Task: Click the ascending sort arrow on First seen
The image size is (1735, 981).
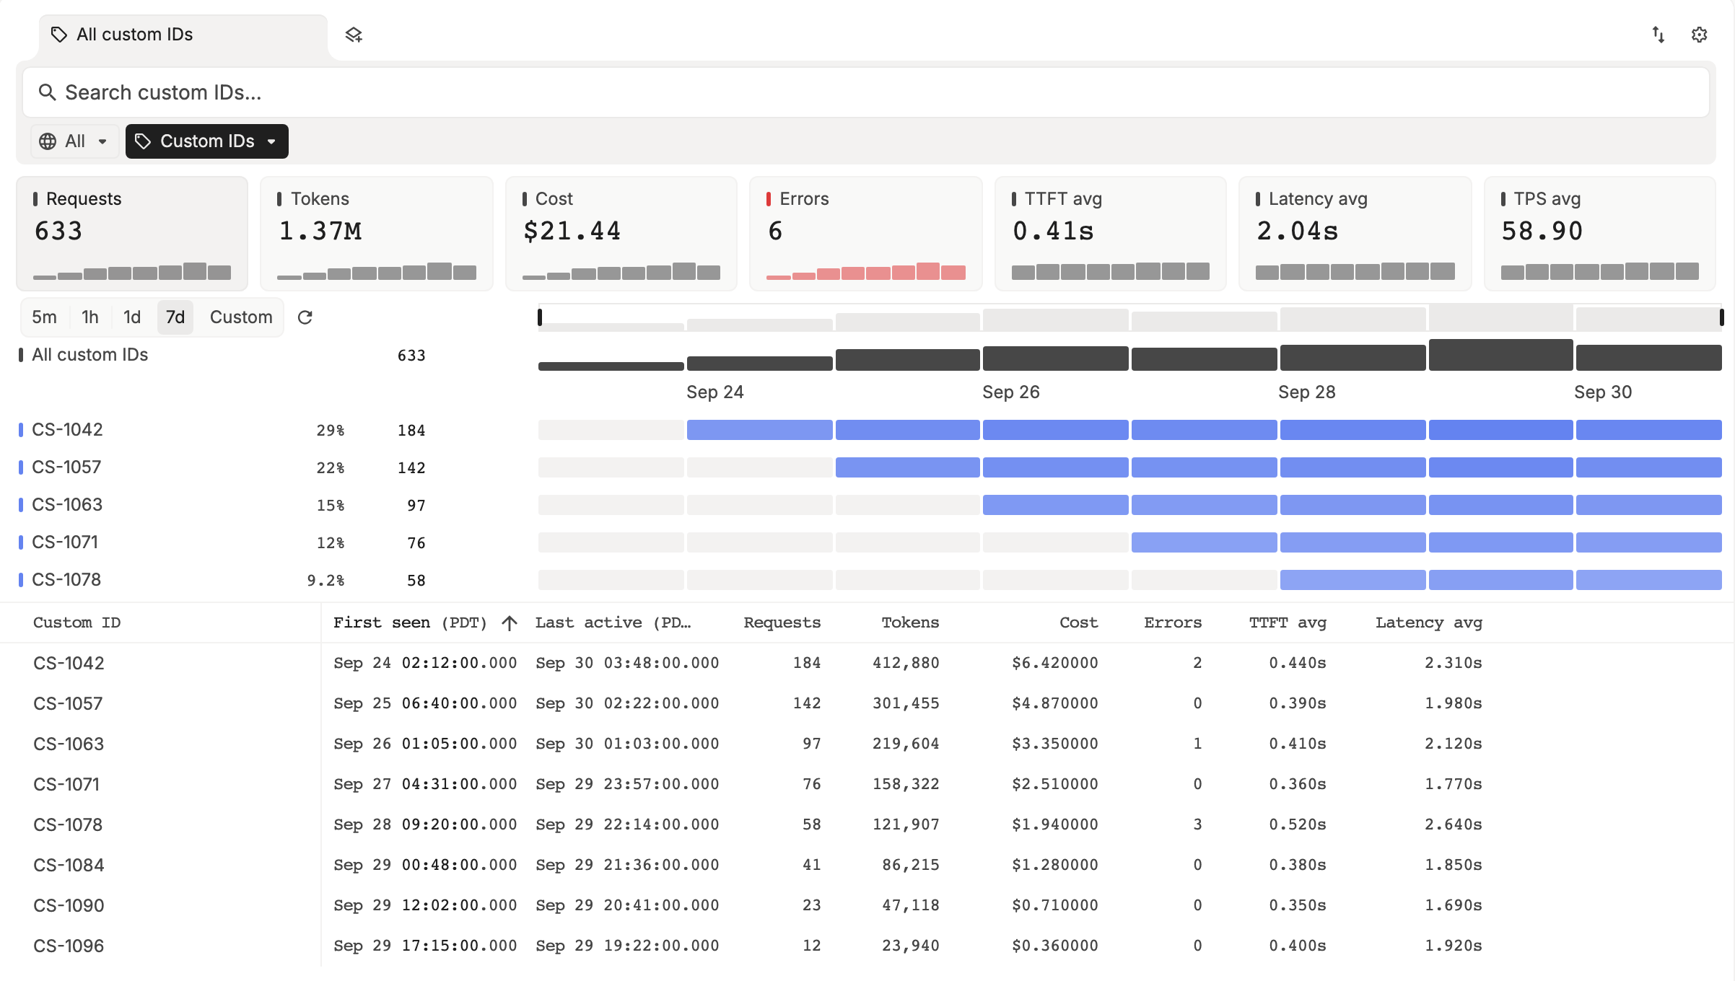Action: tap(510, 623)
